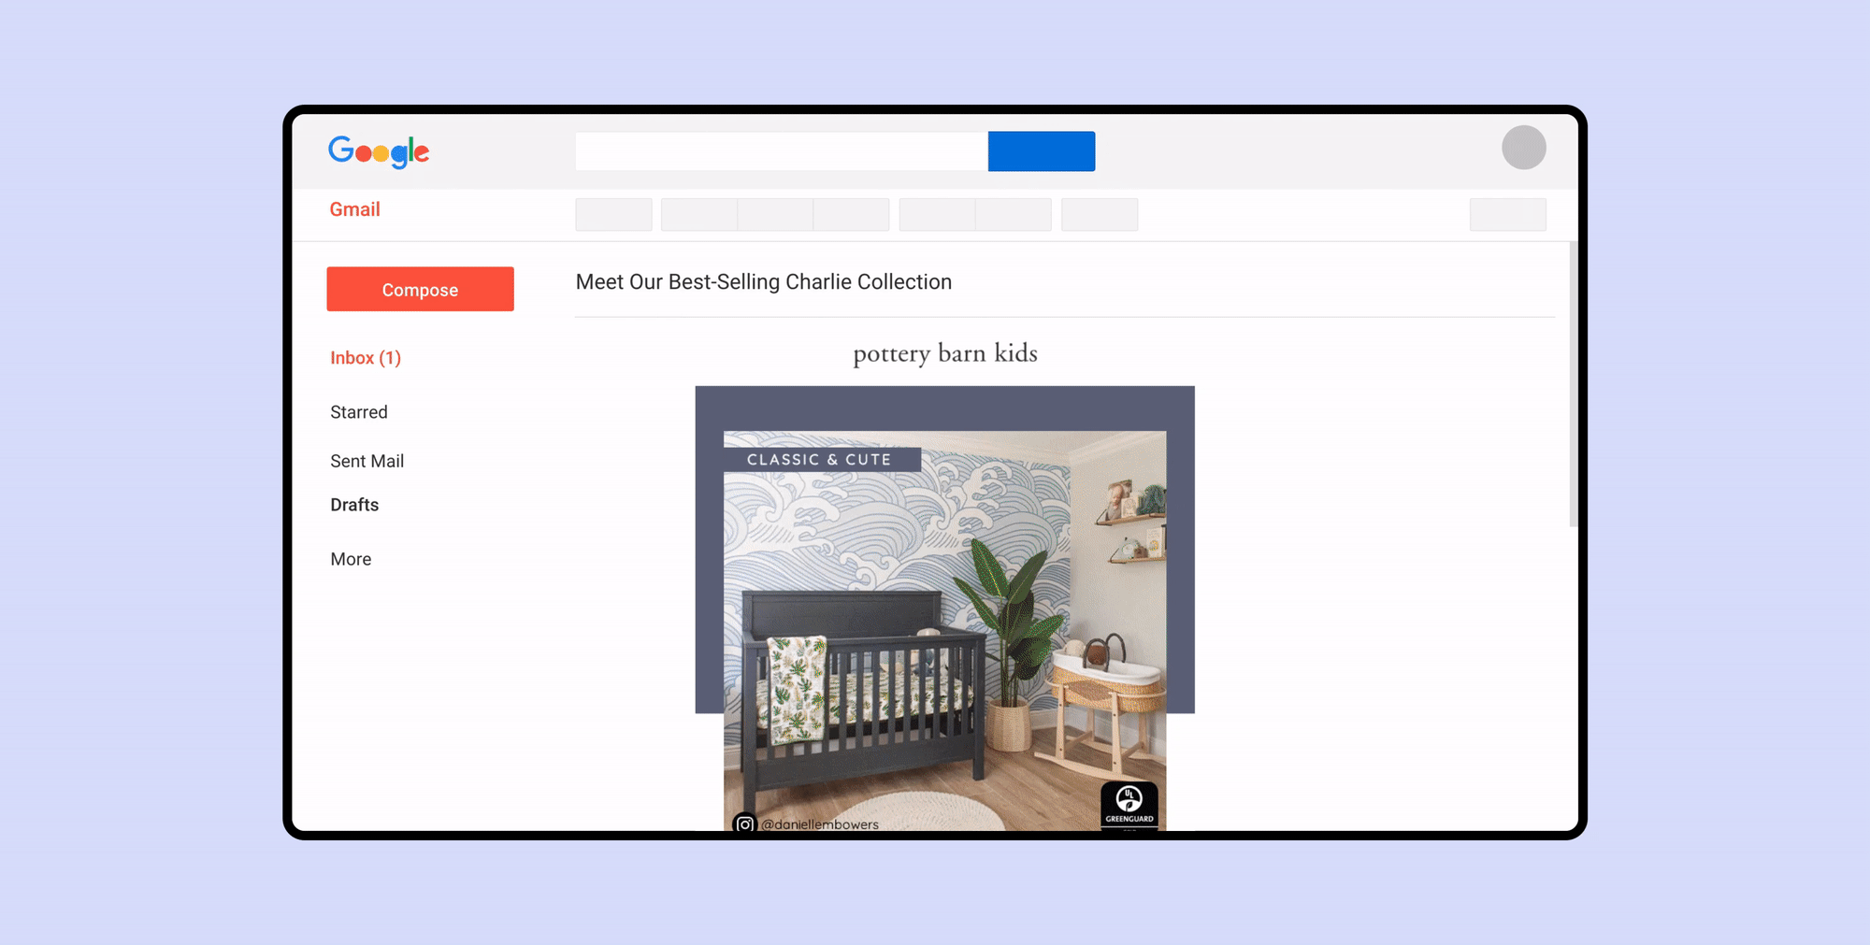Screen dimensions: 1870x945
Task: Click the Instagram icon beside @daniellembowers
Action: click(744, 823)
